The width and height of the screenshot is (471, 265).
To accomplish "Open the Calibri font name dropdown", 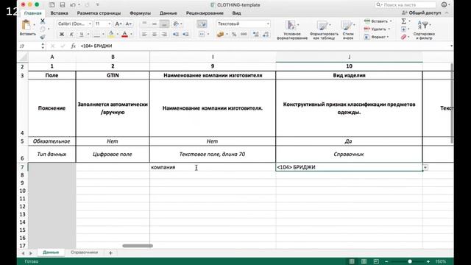I will coord(90,24).
